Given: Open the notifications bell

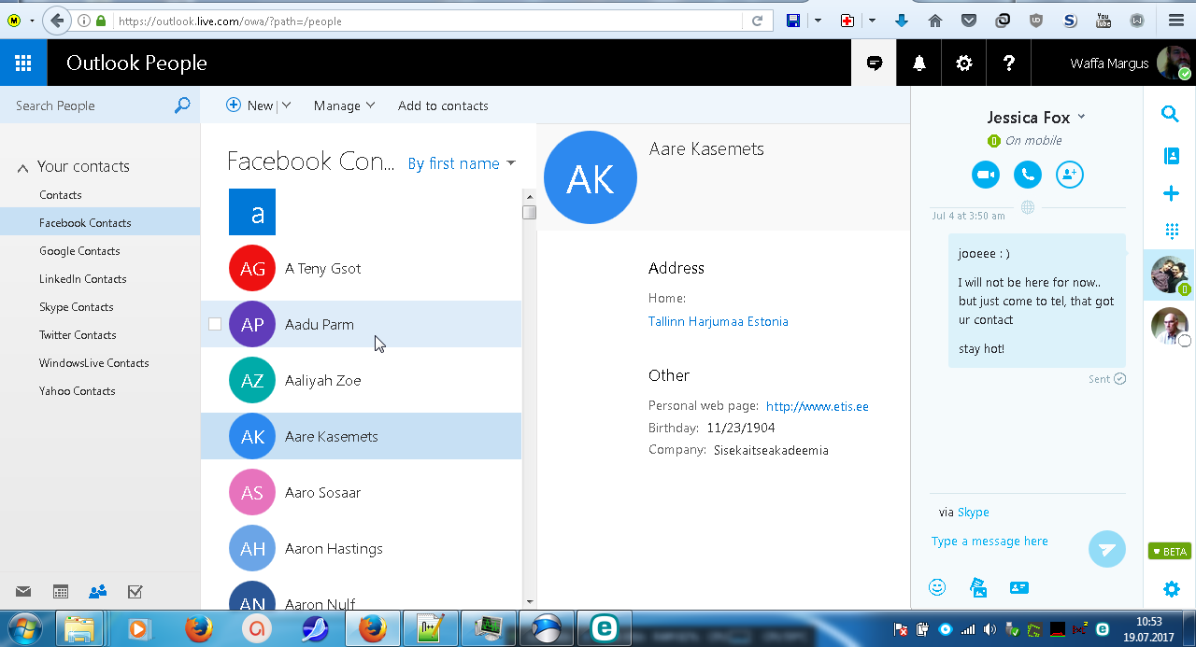Looking at the screenshot, I should click(x=919, y=63).
